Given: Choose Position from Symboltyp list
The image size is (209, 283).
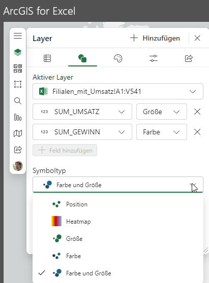Looking at the screenshot, I should click(118, 204).
